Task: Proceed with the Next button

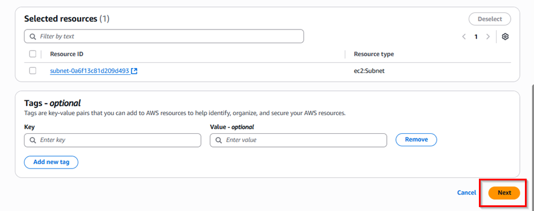Action: 504,193
